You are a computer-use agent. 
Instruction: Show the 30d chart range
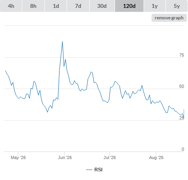(102, 6)
